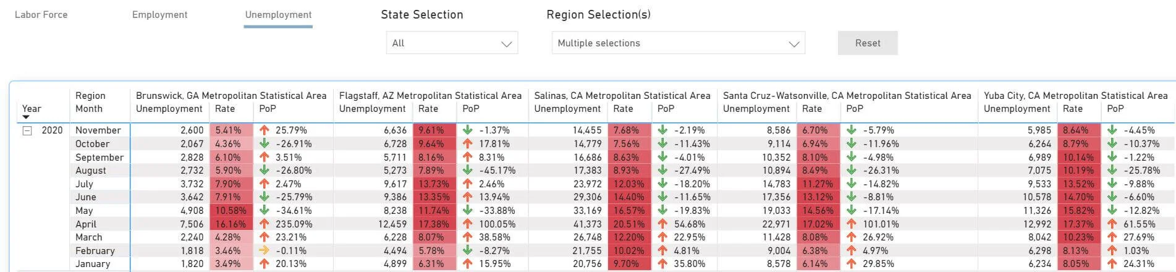Click the Flagstaff, AZ Metropolitan Statistical Area header
Image resolution: width=1176 pixels, height=272 pixels.
pos(430,96)
